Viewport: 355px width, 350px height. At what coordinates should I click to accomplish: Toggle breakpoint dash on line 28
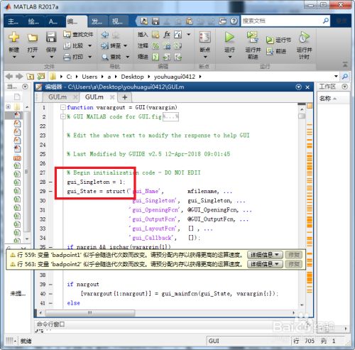coord(50,182)
